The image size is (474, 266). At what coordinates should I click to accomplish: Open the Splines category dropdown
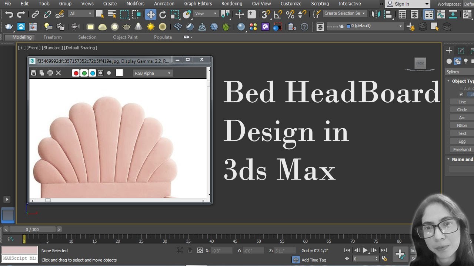[x=460, y=72]
